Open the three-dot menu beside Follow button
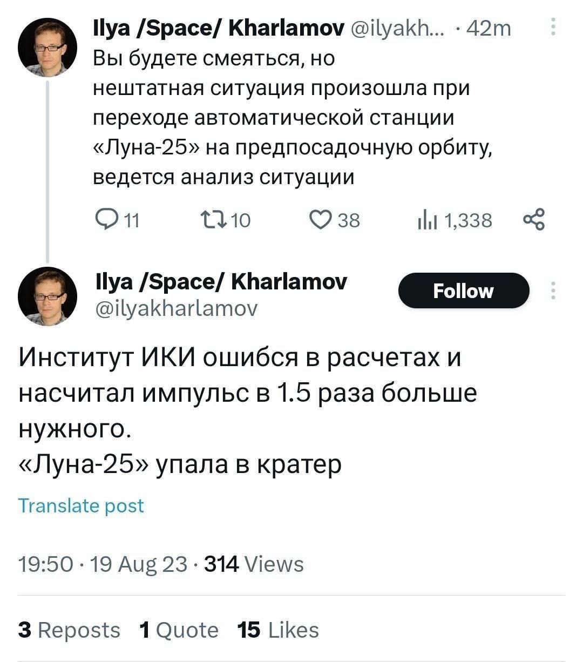Viewport: 583px width, 662px height. click(553, 291)
